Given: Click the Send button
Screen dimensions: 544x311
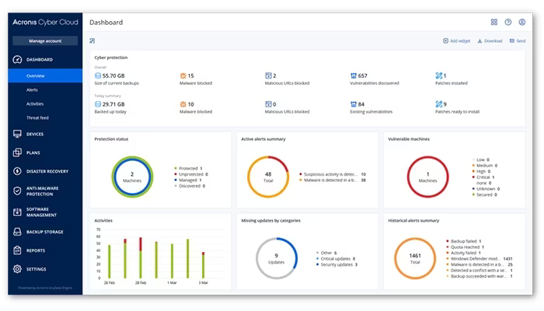Looking at the screenshot, I should tap(518, 41).
